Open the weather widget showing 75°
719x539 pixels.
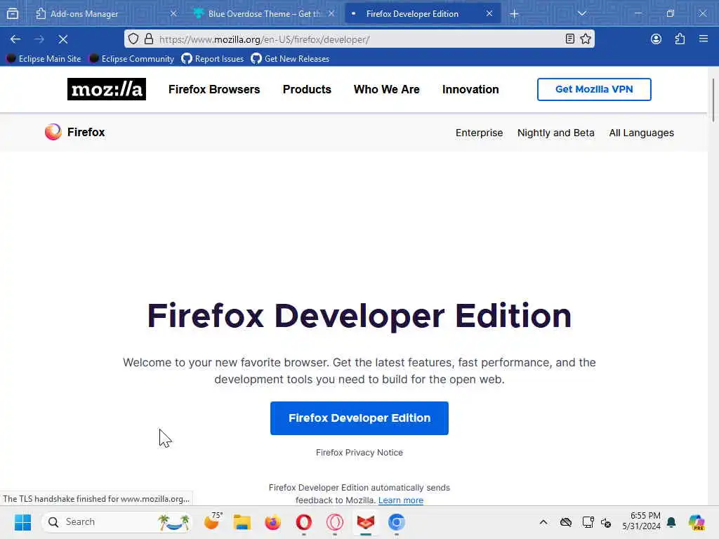tap(212, 522)
